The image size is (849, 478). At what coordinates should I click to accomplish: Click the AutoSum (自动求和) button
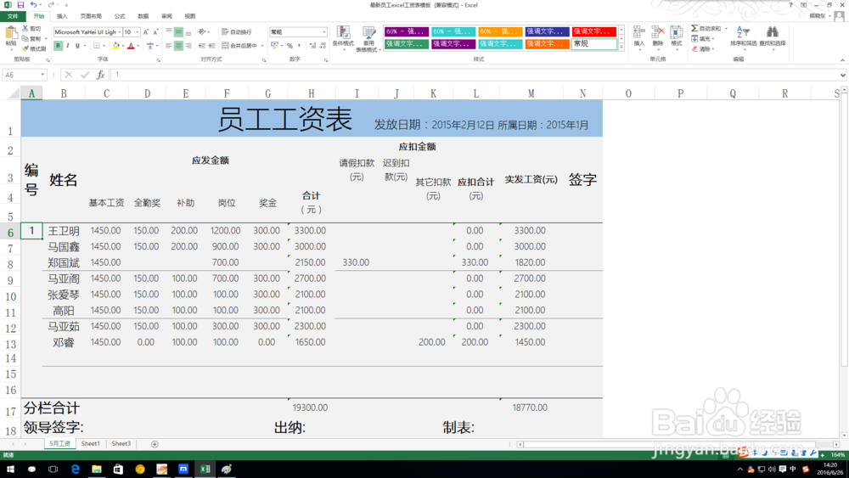coord(707,28)
